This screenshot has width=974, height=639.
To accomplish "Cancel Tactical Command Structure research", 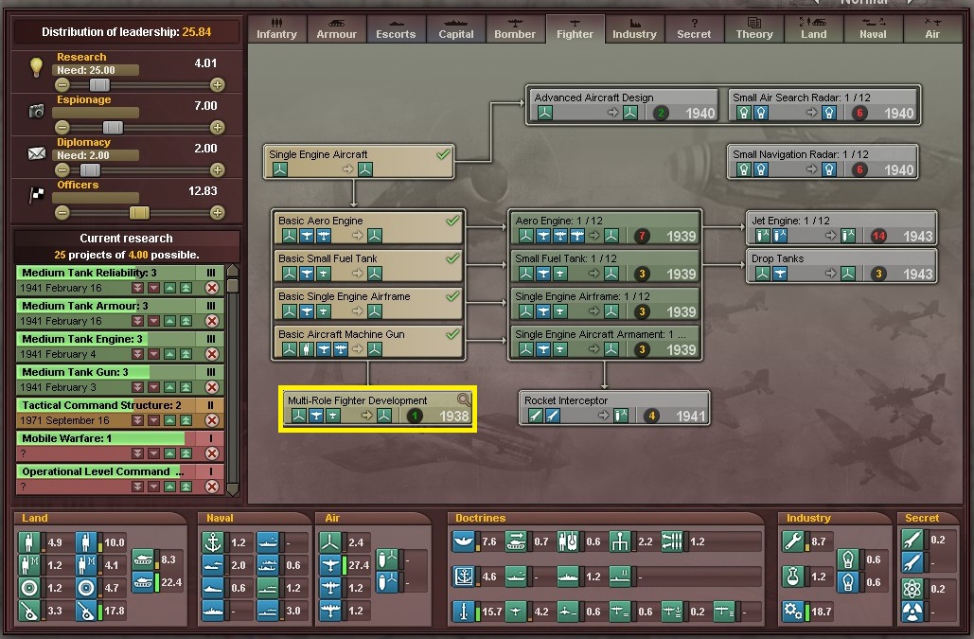I will click(212, 419).
